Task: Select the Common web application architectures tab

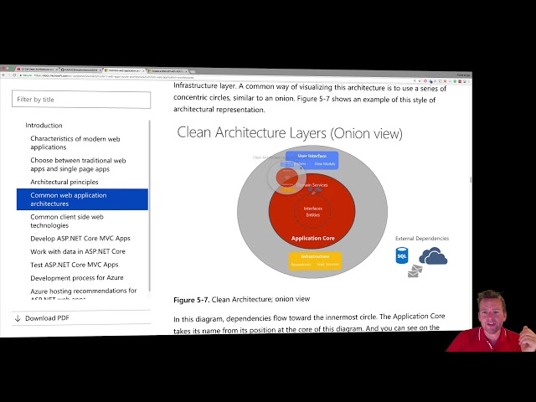Action: point(125,70)
